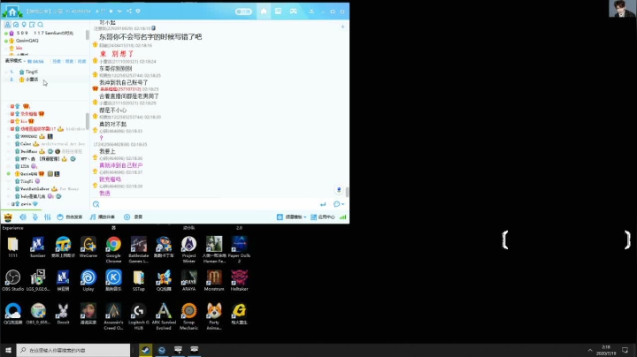Click the Steam icon on taskbar
Screen dimensions: 637x357
click(x=145, y=350)
